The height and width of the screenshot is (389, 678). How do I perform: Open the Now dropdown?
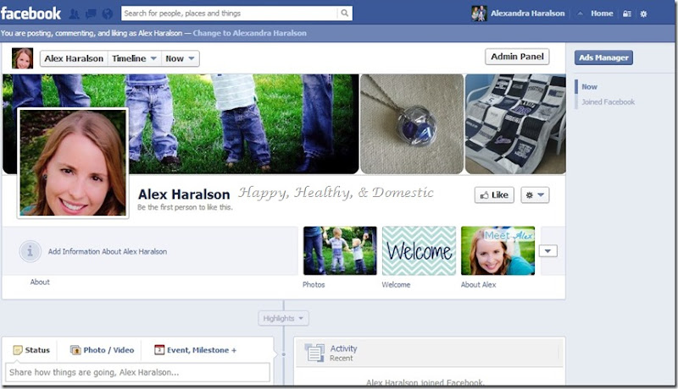click(x=180, y=58)
